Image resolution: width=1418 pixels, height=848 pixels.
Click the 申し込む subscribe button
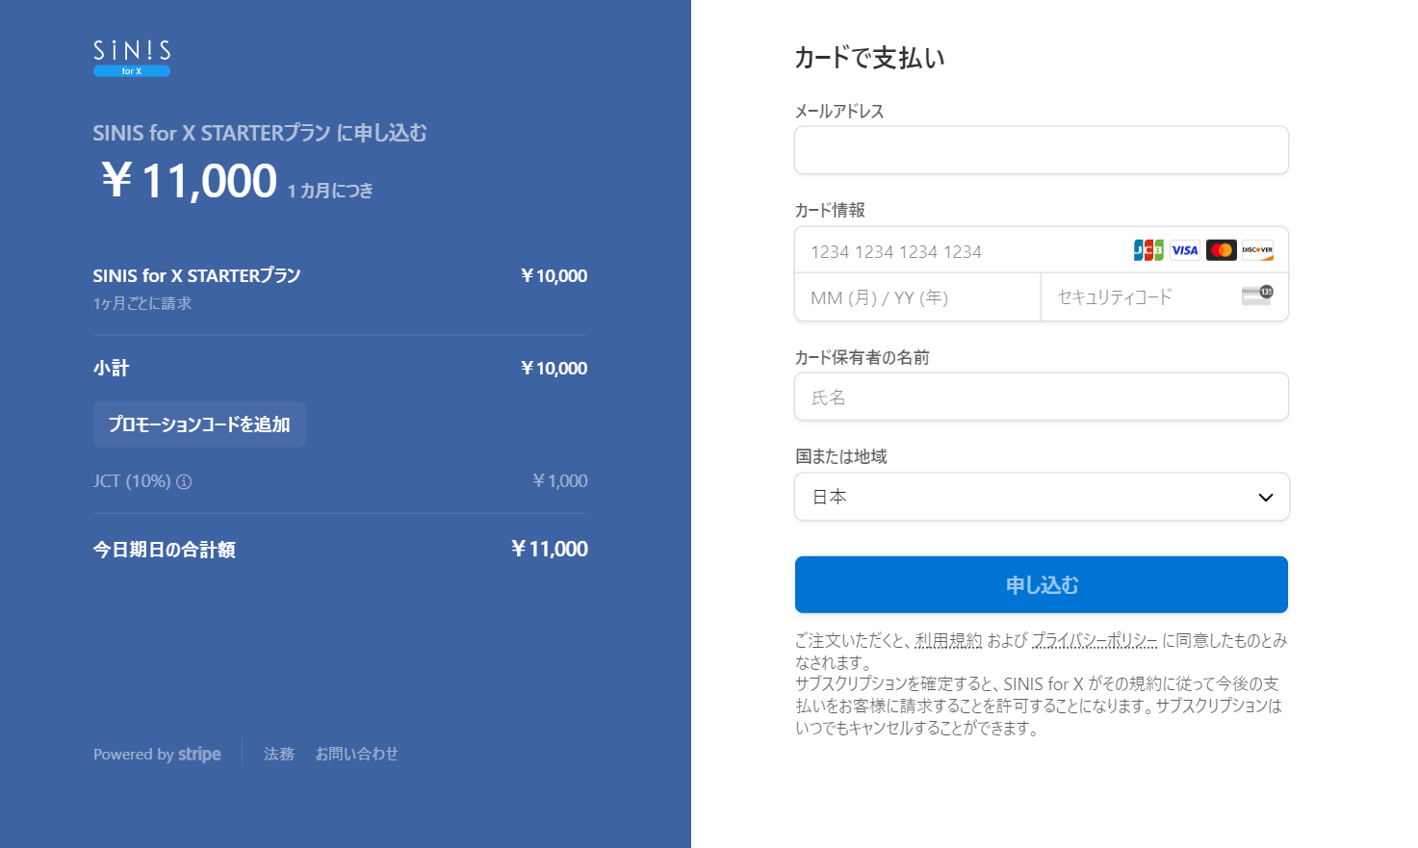pos(1042,584)
